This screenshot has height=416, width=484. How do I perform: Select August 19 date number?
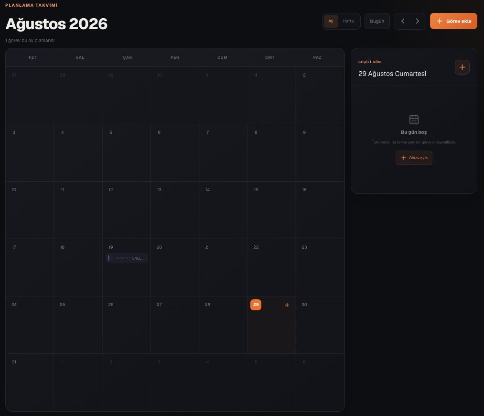[111, 247]
